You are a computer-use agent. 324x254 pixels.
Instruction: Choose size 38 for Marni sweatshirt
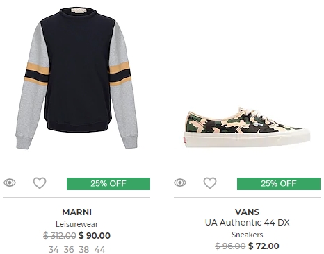(84, 250)
